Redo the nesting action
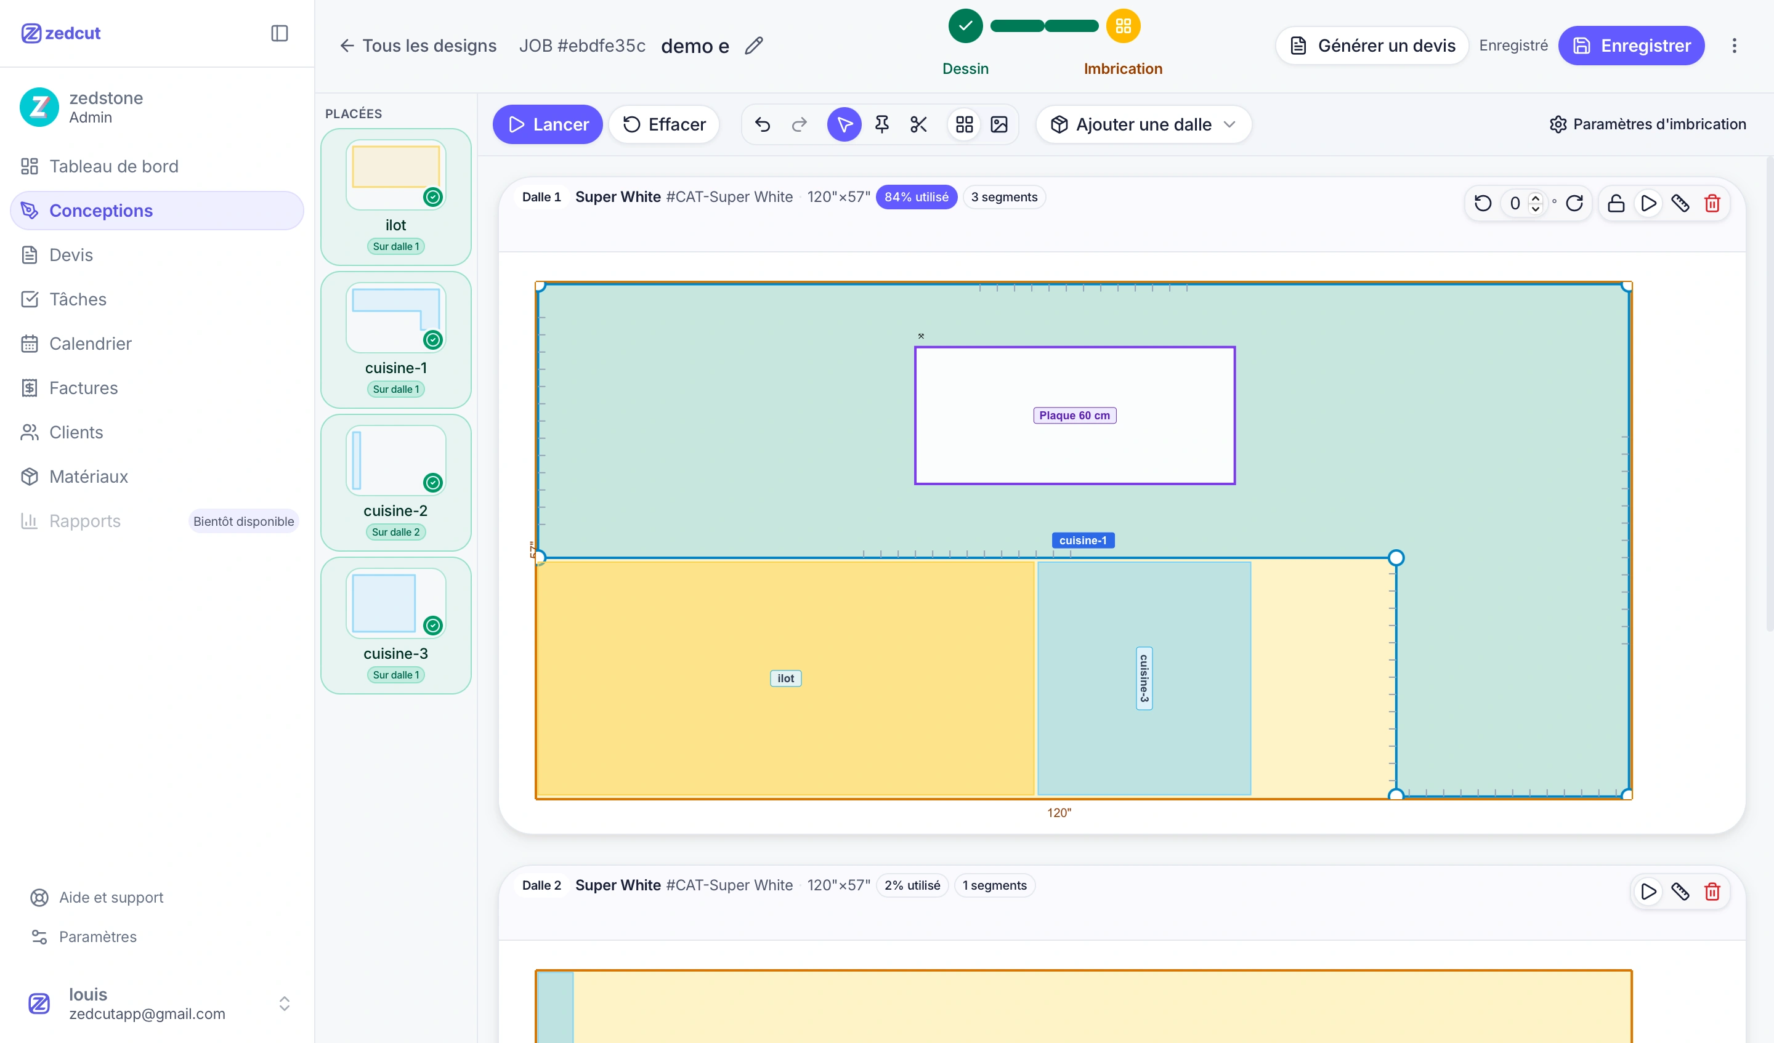This screenshot has height=1043, width=1774. tap(799, 124)
